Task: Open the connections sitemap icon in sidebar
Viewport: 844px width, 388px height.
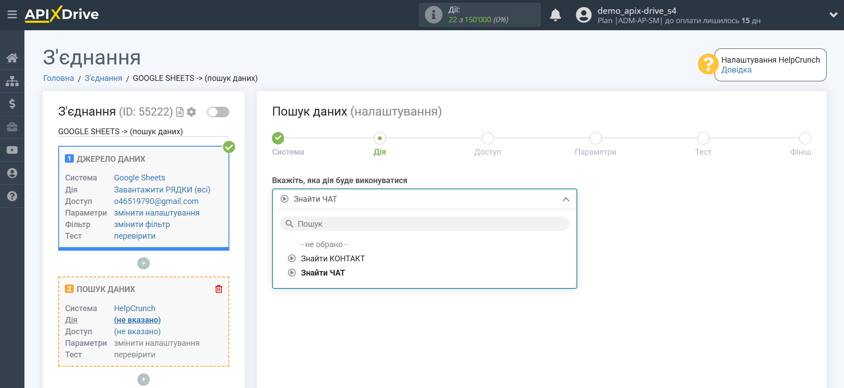Action: (12, 81)
